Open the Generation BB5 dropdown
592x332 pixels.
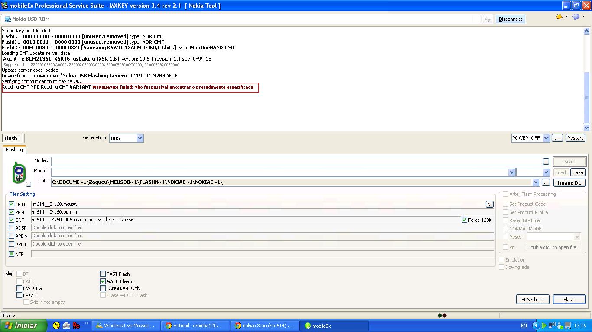click(x=140, y=138)
